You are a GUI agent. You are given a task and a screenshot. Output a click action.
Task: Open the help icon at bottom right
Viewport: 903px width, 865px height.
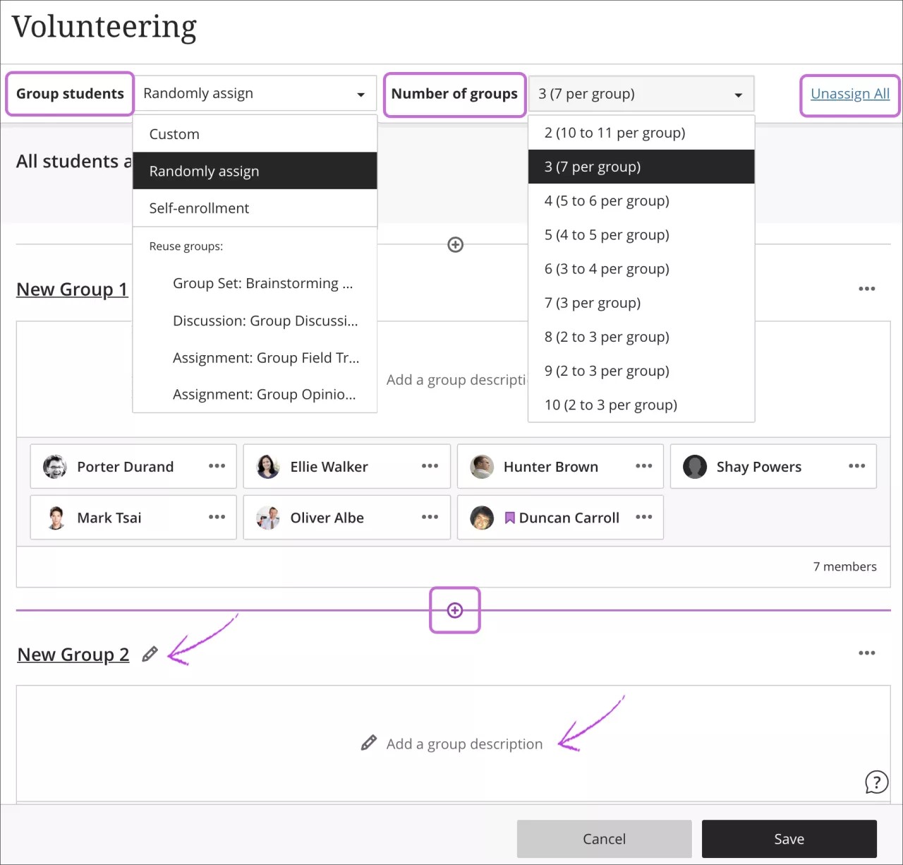875,782
